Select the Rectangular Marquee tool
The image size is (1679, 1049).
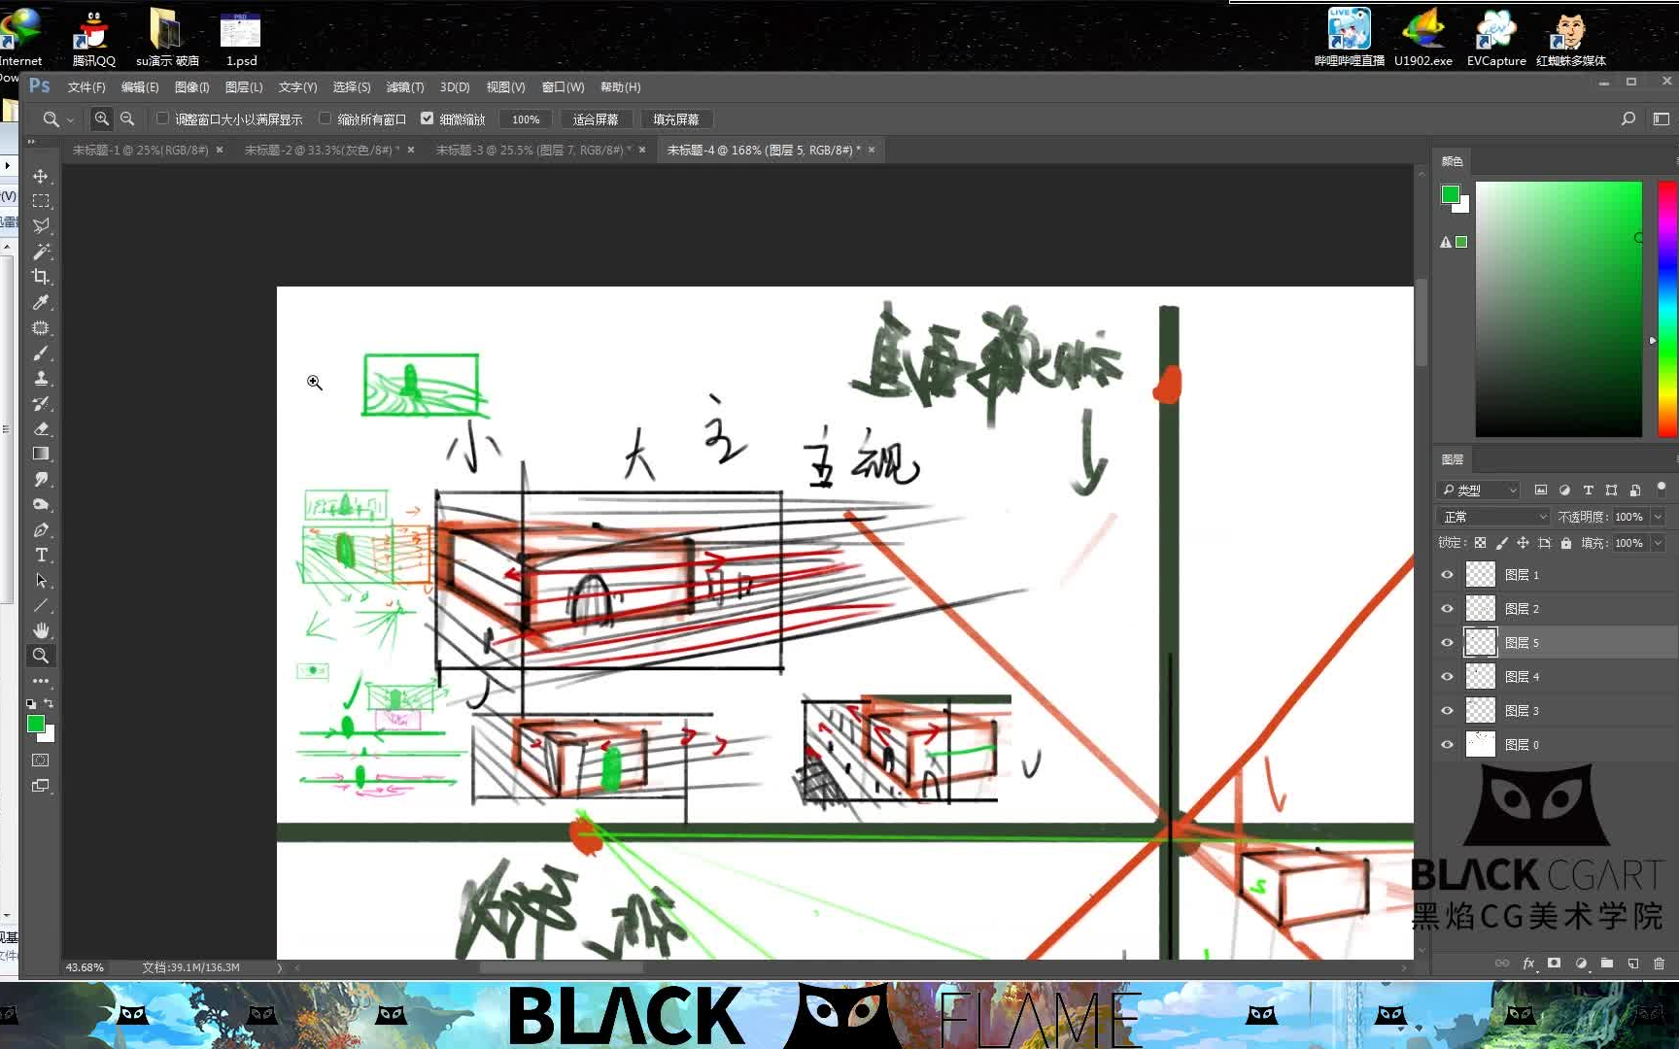(x=41, y=201)
